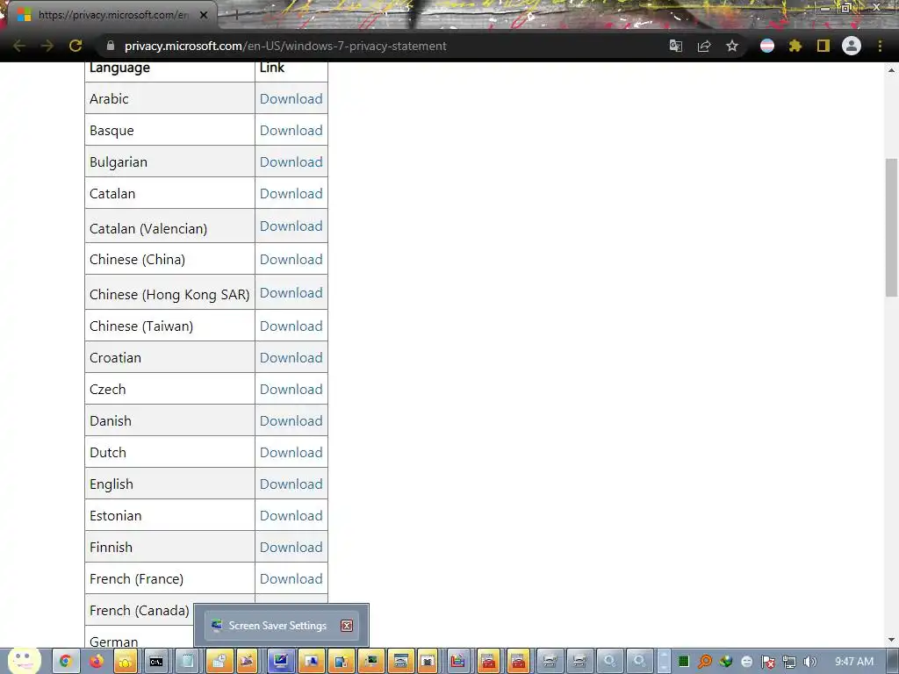Switch to Google Chrome in taskbar
Viewport: 899px width, 674px height.
pos(65,662)
